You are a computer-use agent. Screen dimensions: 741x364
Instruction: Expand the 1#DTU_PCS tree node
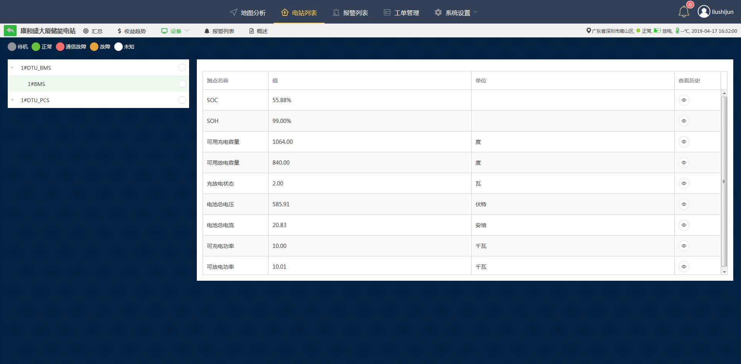click(12, 100)
